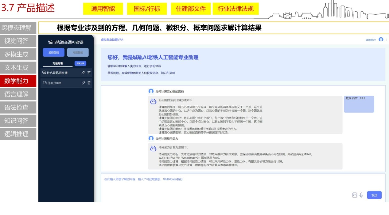Send the message with 发送 button

374,195
